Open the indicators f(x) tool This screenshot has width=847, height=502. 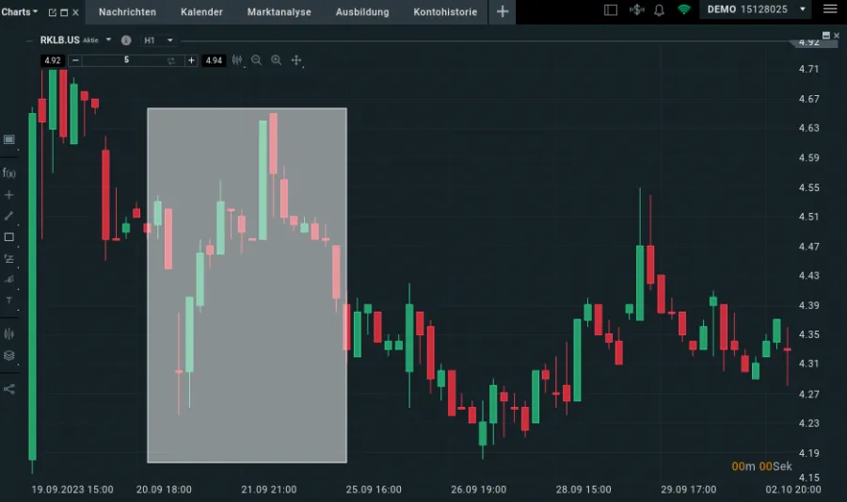pyautogui.click(x=9, y=173)
